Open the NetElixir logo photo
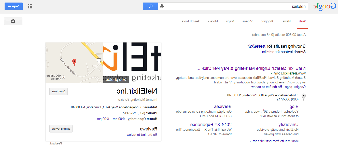Screen dimensions: 338x148 pyautogui.click(x=132, y=63)
